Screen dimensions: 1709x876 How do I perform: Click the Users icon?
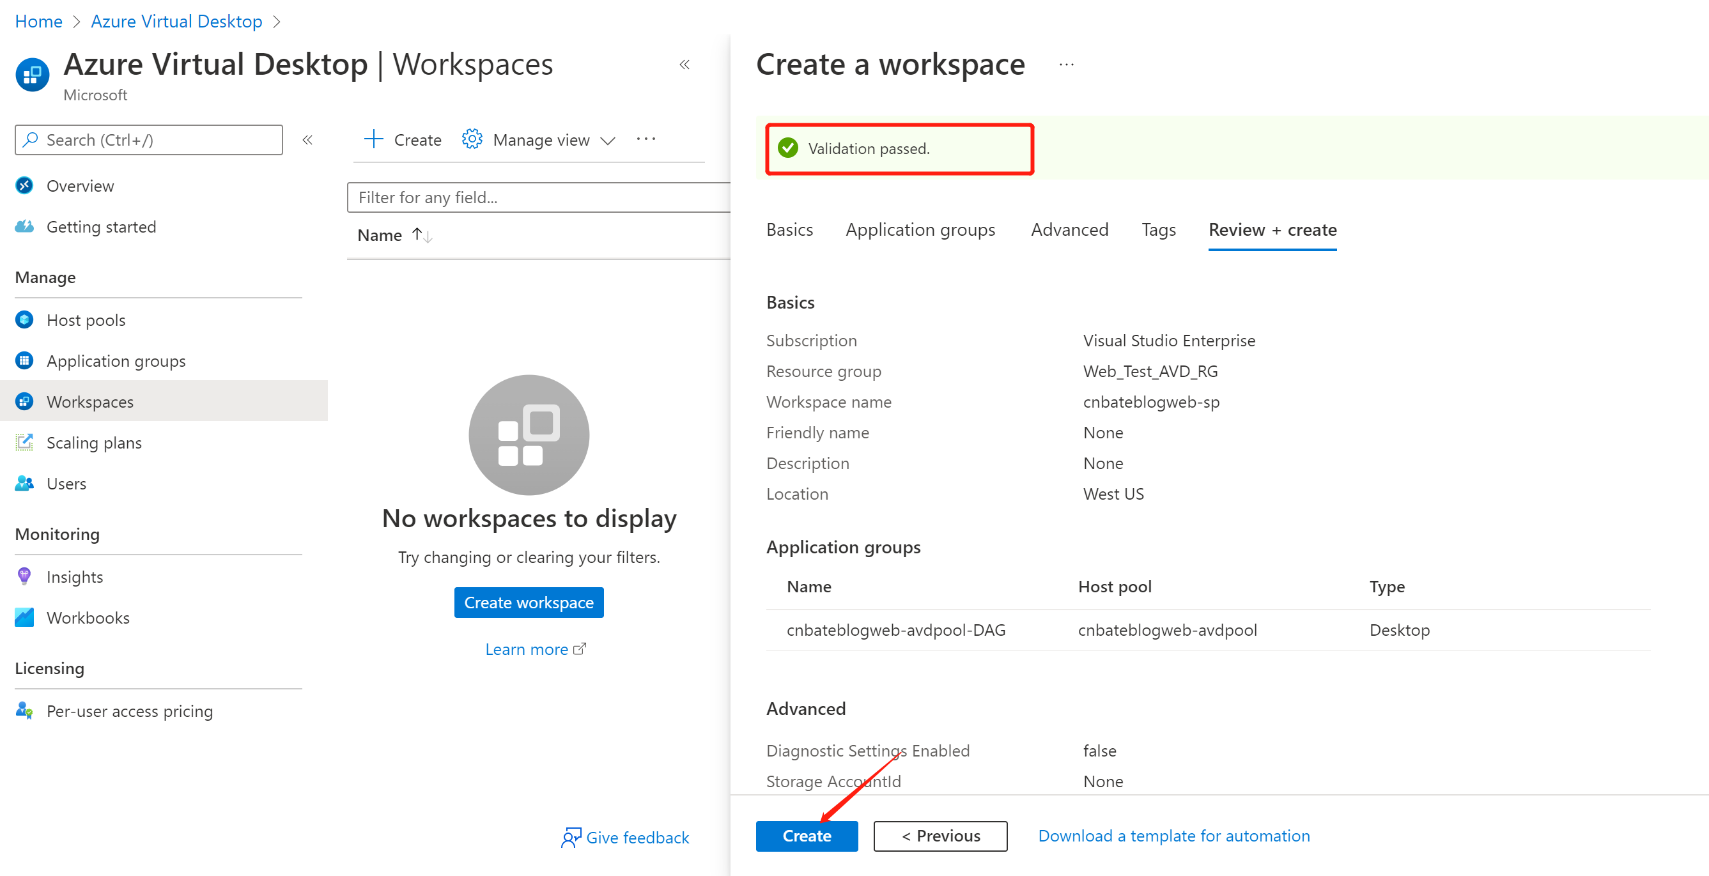(24, 484)
